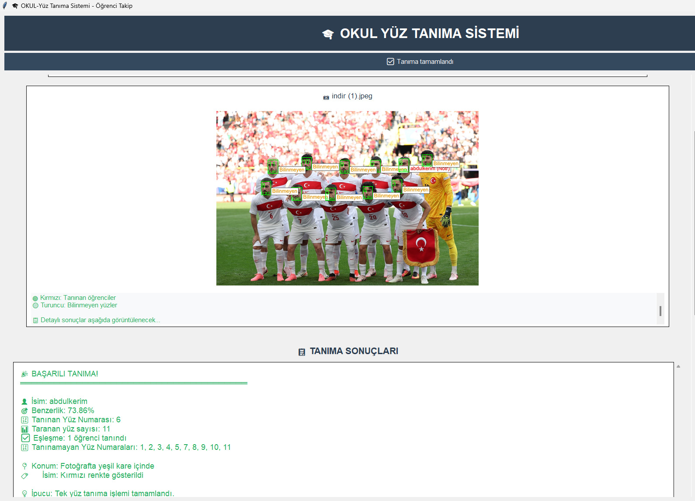Screen dimensions: 695x501
Task: Click the target icon next to Benzerlik
Action: pyautogui.click(x=24, y=411)
